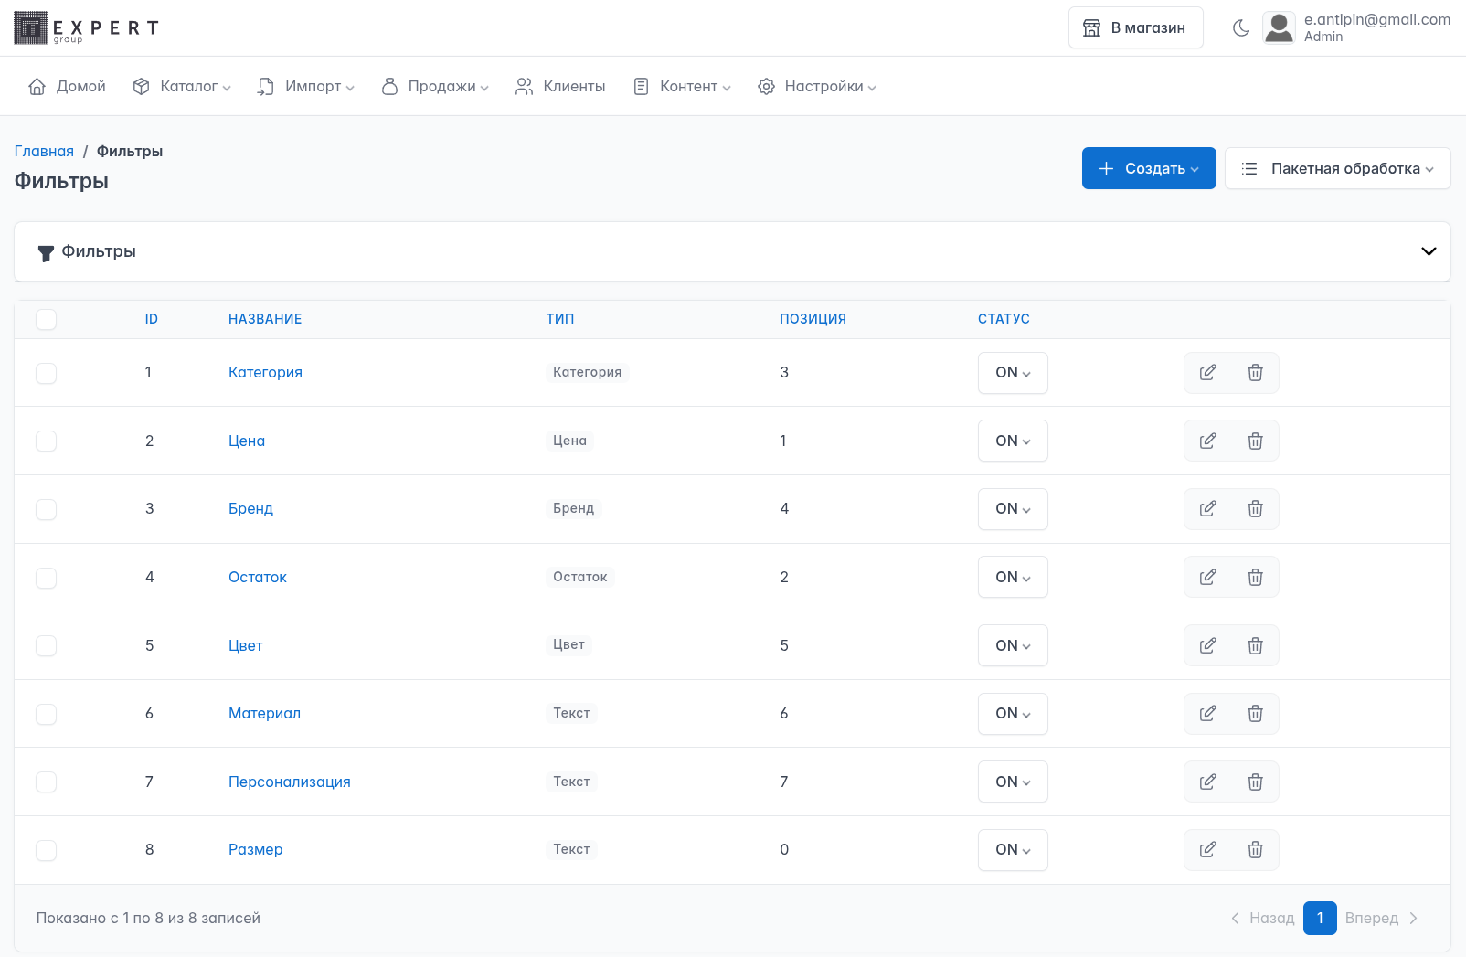The image size is (1466, 957).
Task: Expand the Фильтры collapsible panel
Action: coord(1428,251)
